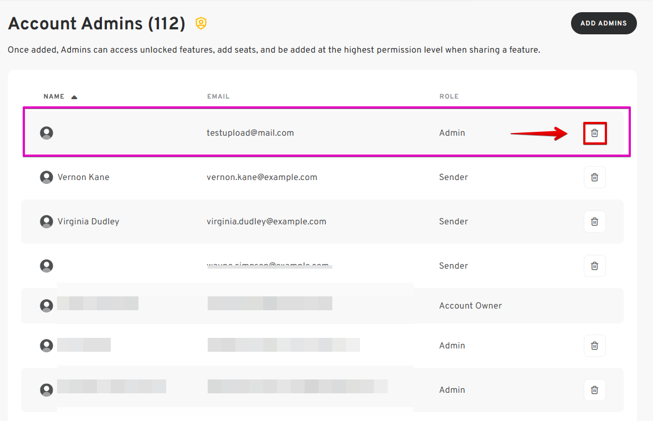Click the testupload@mail.com email
The width and height of the screenshot is (653, 421).
point(250,133)
